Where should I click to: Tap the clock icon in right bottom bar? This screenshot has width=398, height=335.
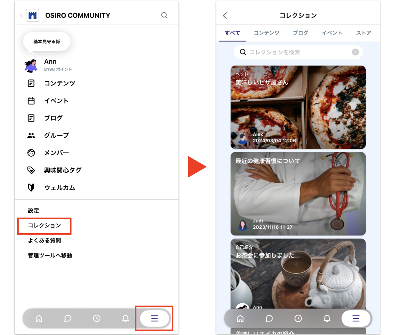pyautogui.click(x=298, y=318)
